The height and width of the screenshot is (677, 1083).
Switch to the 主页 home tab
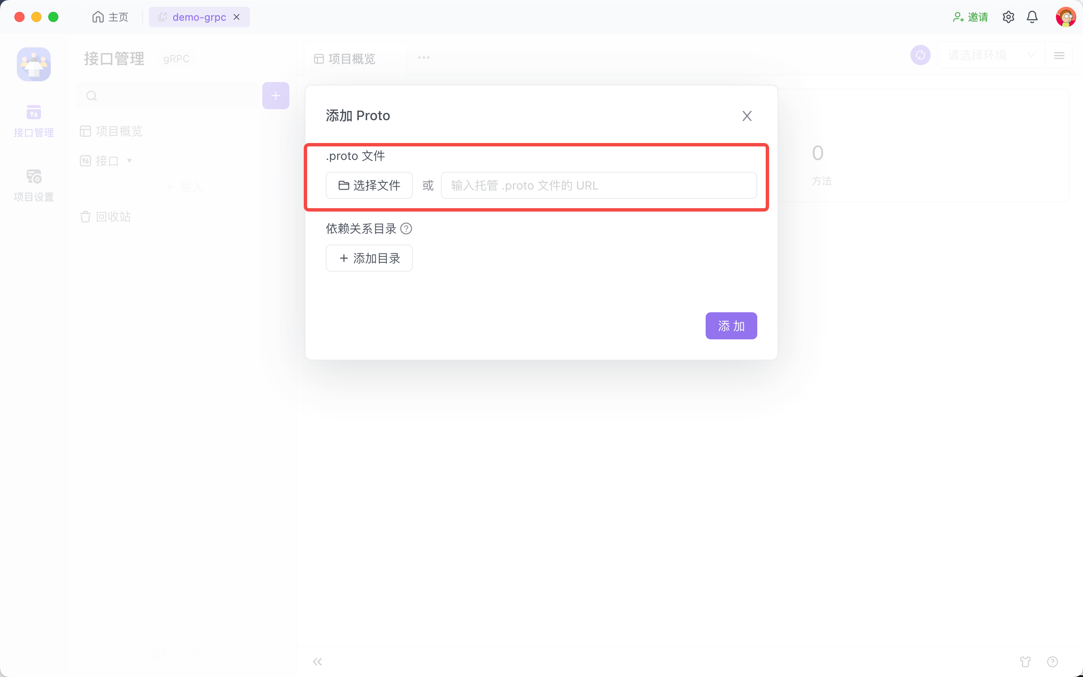[x=110, y=17]
